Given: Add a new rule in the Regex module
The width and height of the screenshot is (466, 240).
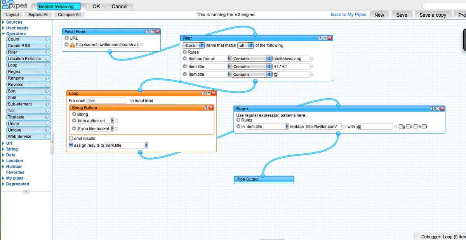Looking at the screenshot, I should click(x=238, y=120).
